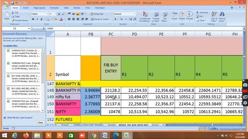Select the Sheet2 sheet tab
The image size is (248, 139).
click(65, 125)
